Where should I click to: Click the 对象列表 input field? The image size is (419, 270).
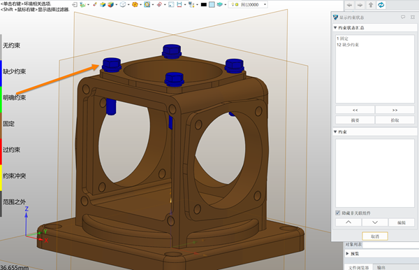click(x=390, y=245)
